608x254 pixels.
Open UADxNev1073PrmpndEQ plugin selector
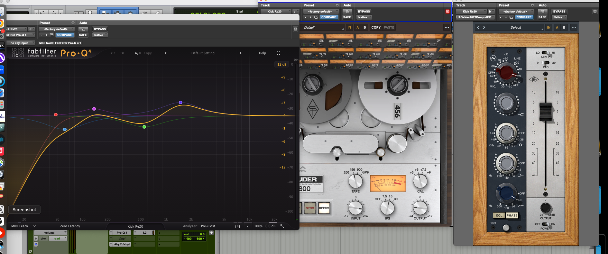(x=474, y=17)
